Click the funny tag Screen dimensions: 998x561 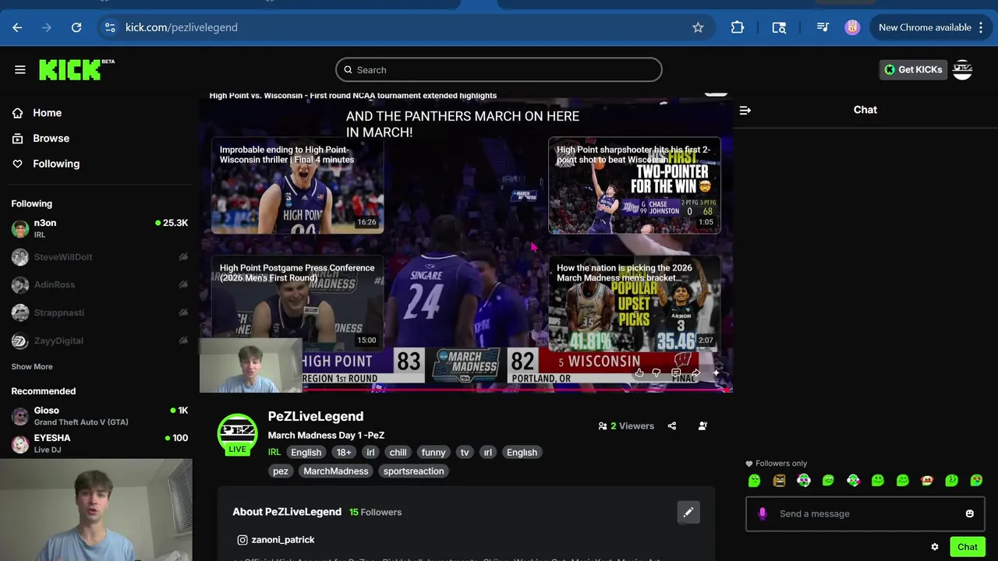[x=434, y=452]
